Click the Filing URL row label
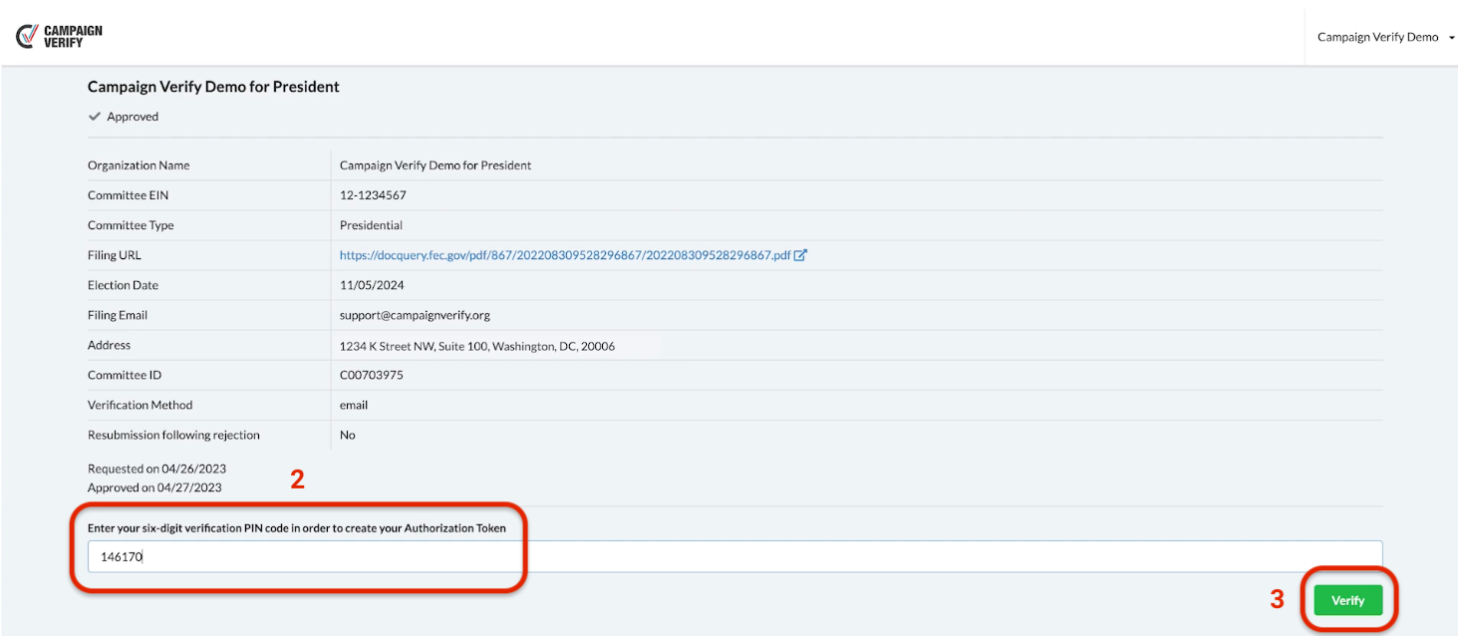The height and width of the screenshot is (636, 1458). [115, 255]
